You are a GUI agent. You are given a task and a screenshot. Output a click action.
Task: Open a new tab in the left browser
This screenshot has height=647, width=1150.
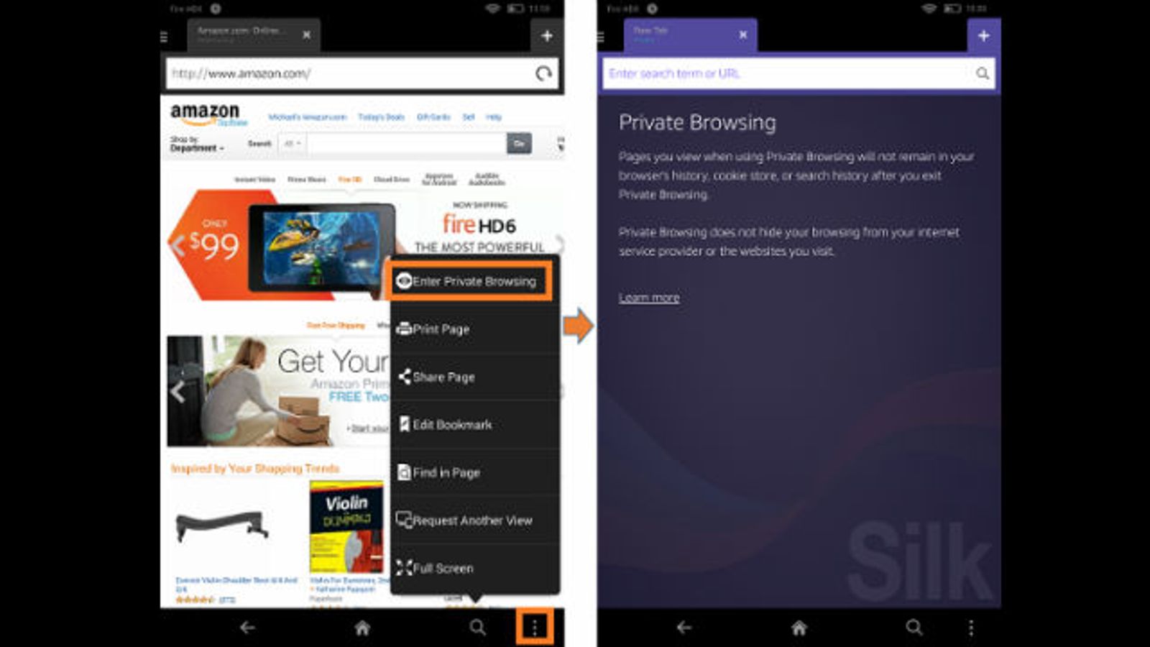547,36
